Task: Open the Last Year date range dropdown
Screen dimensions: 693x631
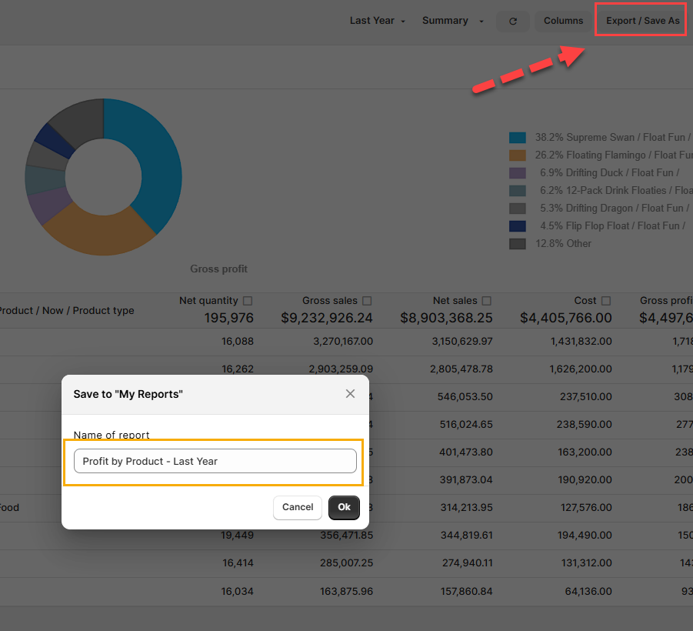Action: (x=377, y=21)
